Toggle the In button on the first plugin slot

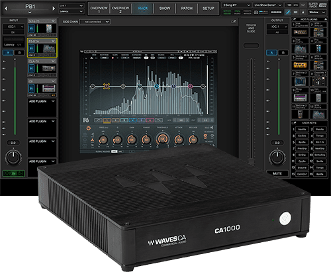31,28
